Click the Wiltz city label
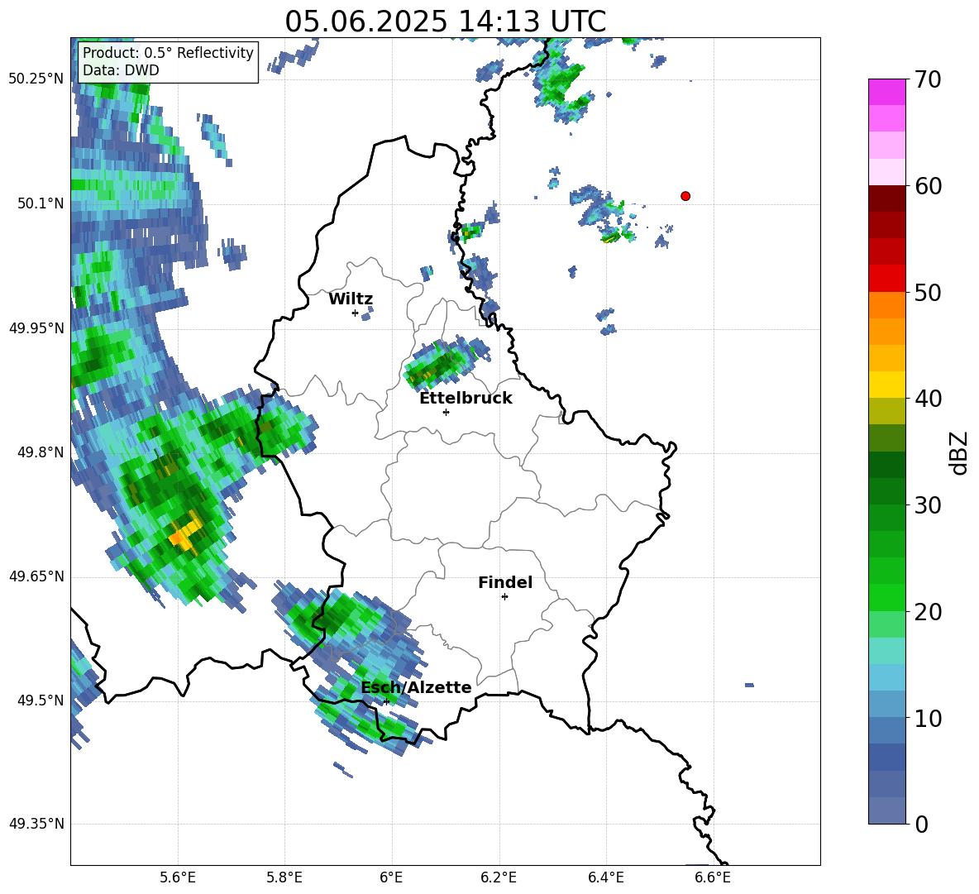This screenshot has height=894, width=979. click(x=351, y=299)
